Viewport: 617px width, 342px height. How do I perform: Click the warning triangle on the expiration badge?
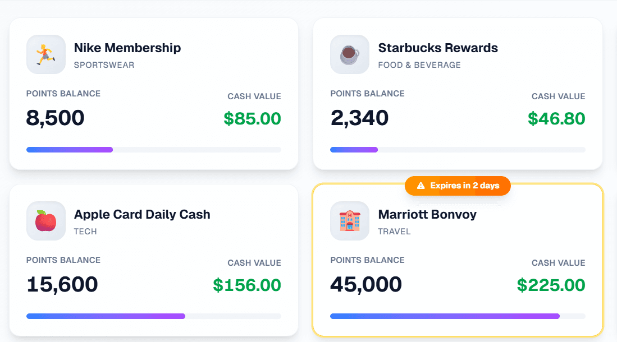tap(421, 186)
